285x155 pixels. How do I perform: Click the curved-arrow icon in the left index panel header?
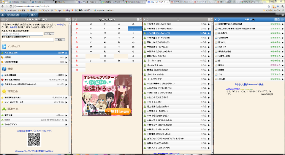6,19
